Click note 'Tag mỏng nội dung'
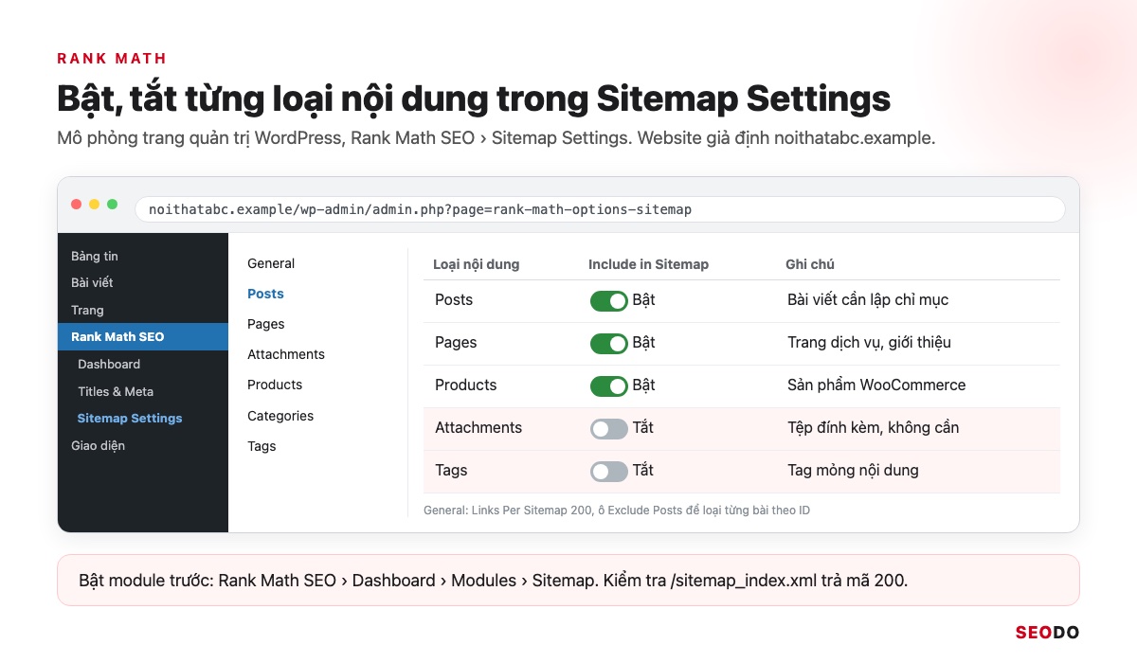The image size is (1137, 663). [x=853, y=470]
